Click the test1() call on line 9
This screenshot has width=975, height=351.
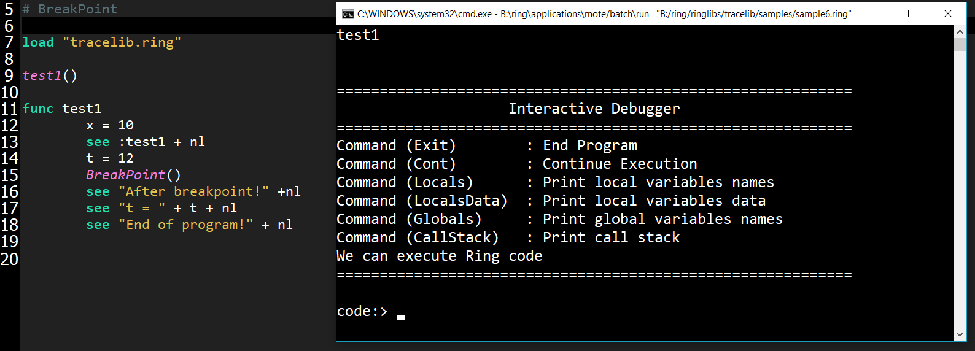coord(50,75)
